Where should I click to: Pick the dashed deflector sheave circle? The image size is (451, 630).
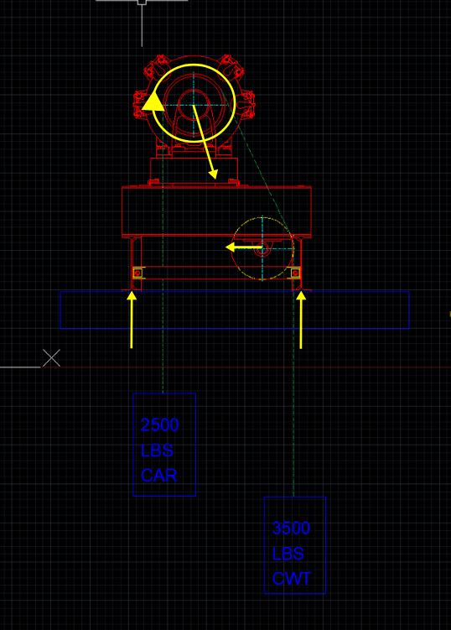point(262,248)
